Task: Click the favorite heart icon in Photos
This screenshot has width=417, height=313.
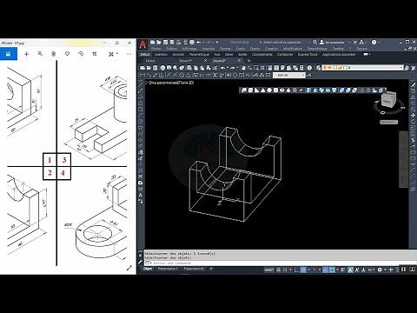Action: 67,54
